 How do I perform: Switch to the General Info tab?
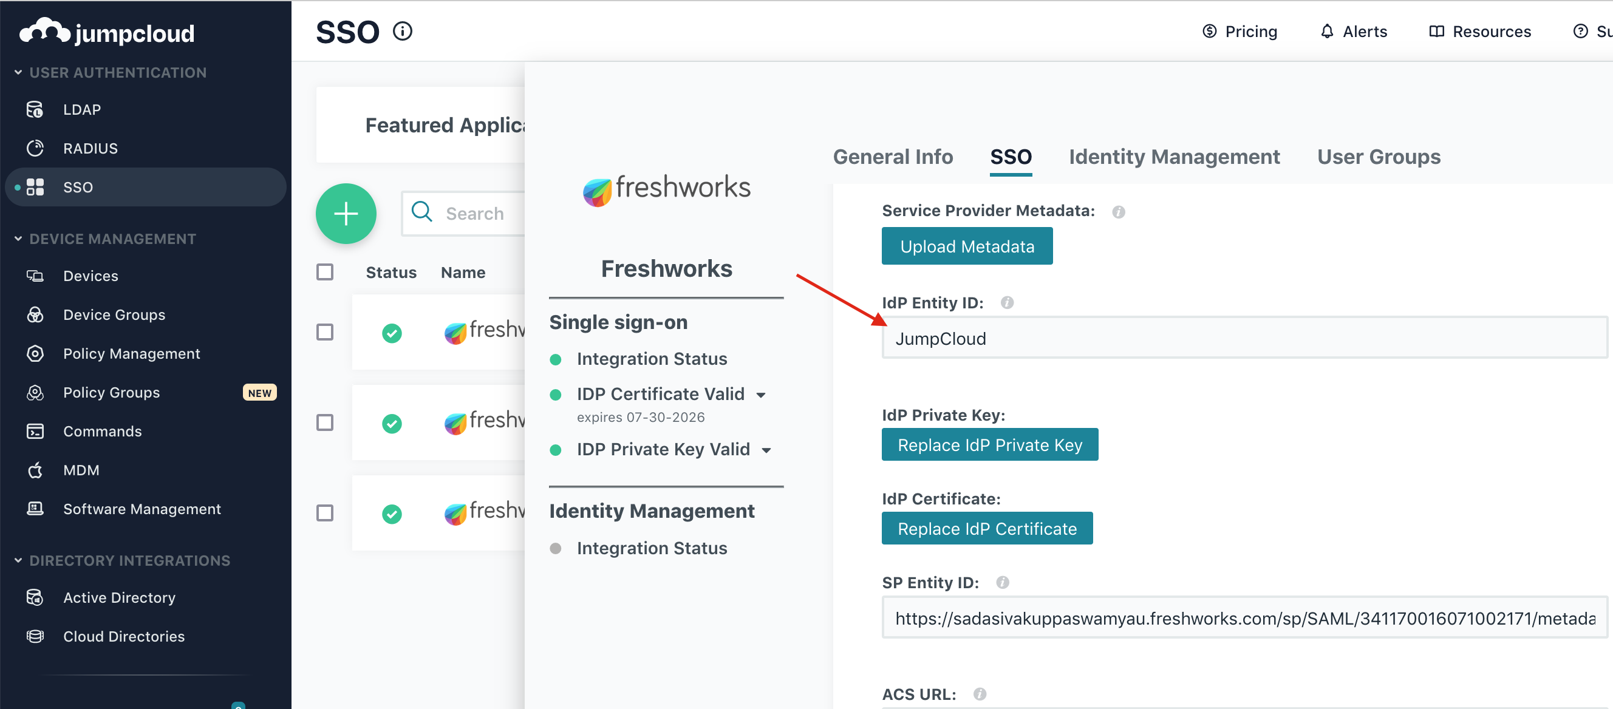pyautogui.click(x=892, y=157)
